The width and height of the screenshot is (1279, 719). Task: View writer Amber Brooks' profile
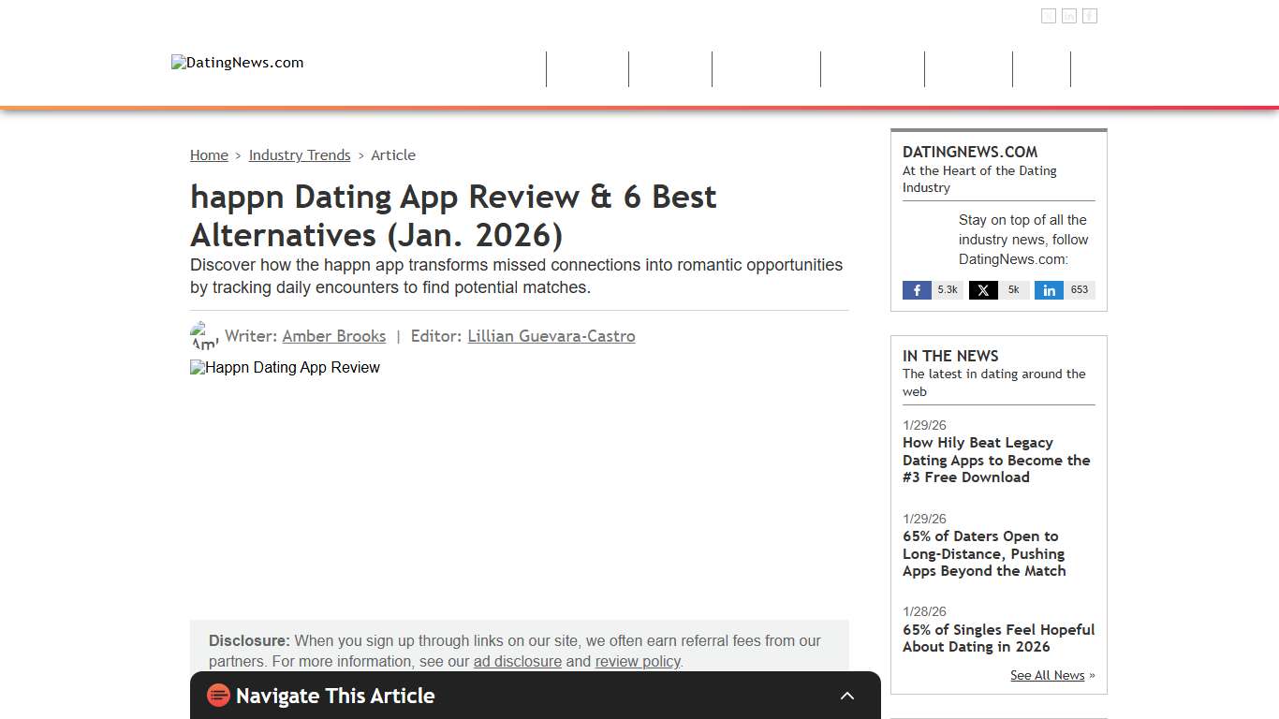(334, 336)
